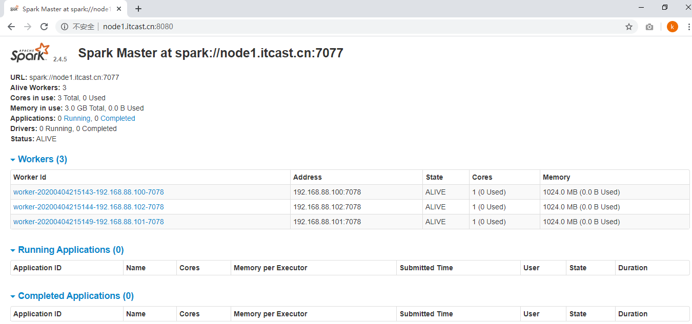The image size is (692, 324).
Task: Open worker link ending 192.168.88.101-7078
Action: 89,222
